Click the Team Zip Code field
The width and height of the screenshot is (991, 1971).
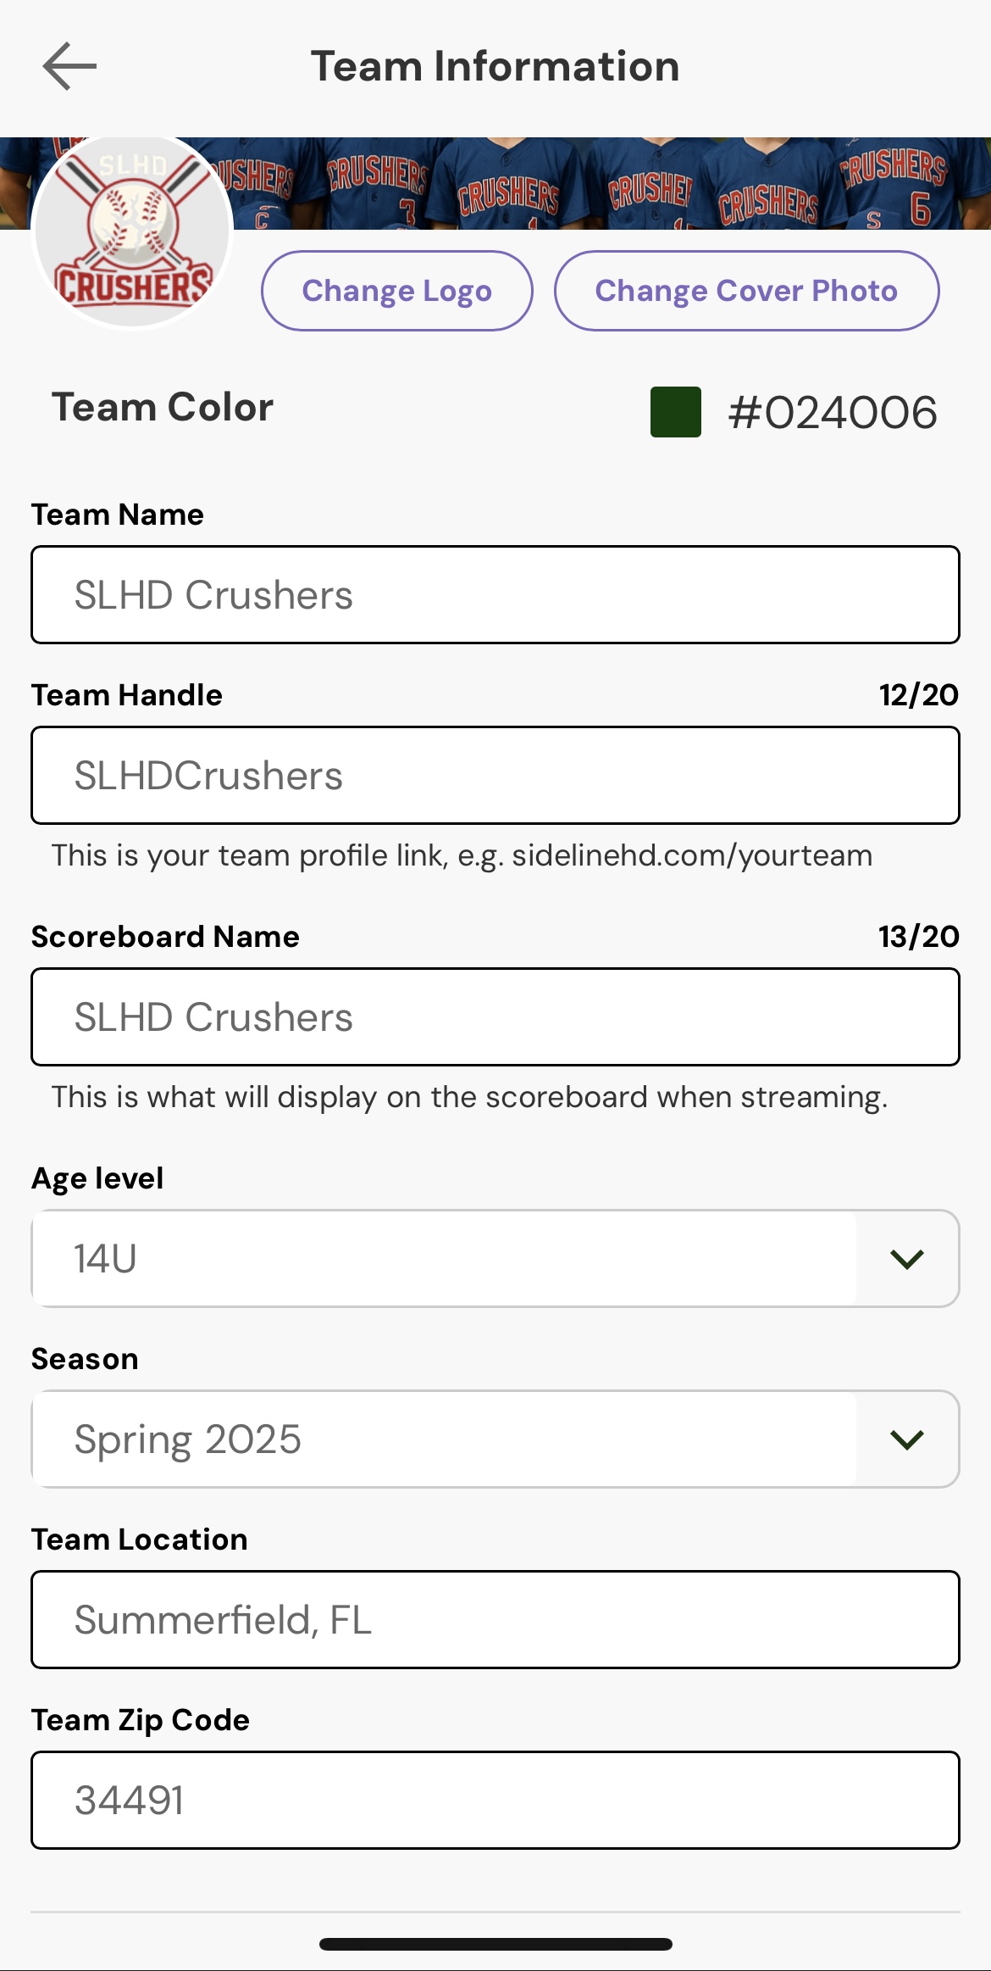click(495, 1800)
